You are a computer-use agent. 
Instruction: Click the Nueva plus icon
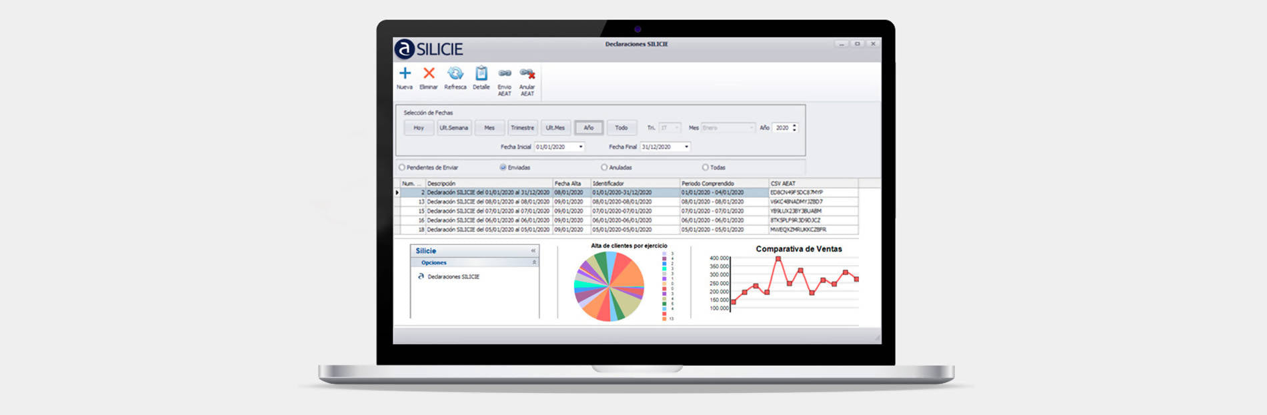click(x=405, y=73)
